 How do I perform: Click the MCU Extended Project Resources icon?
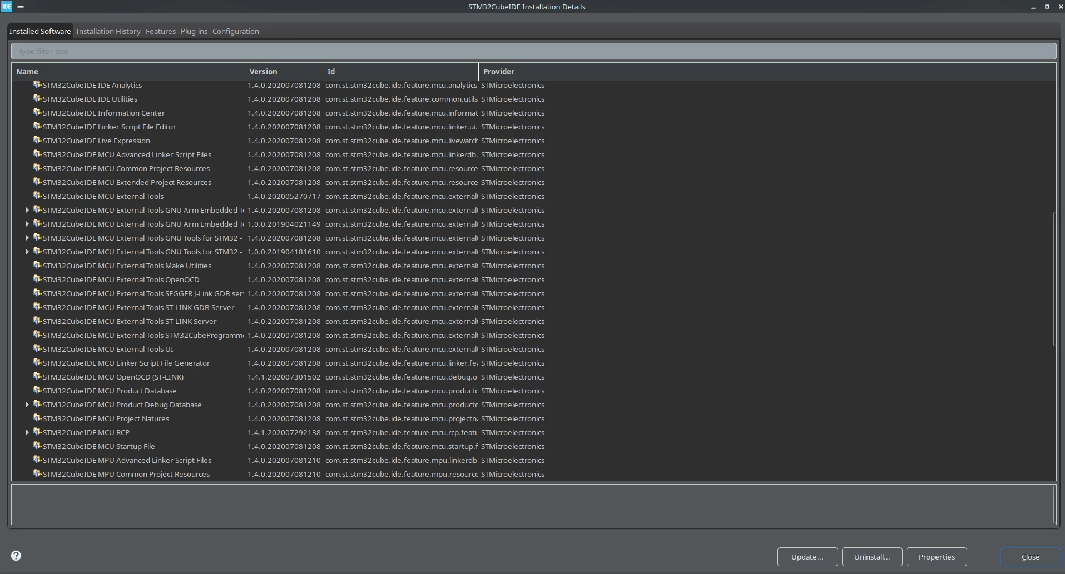[37, 182]
